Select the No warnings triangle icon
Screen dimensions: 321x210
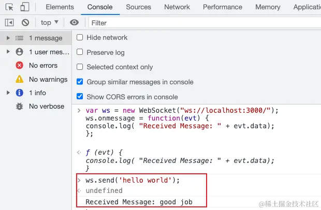(20, 79)
